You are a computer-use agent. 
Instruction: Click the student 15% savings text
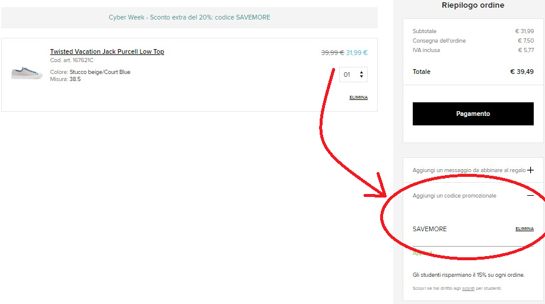(x=468, y=275)
